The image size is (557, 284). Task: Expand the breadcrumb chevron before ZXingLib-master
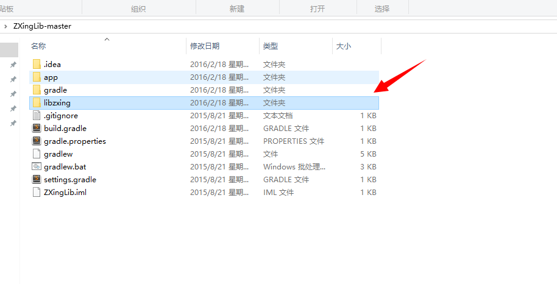[x=5, y=26]
